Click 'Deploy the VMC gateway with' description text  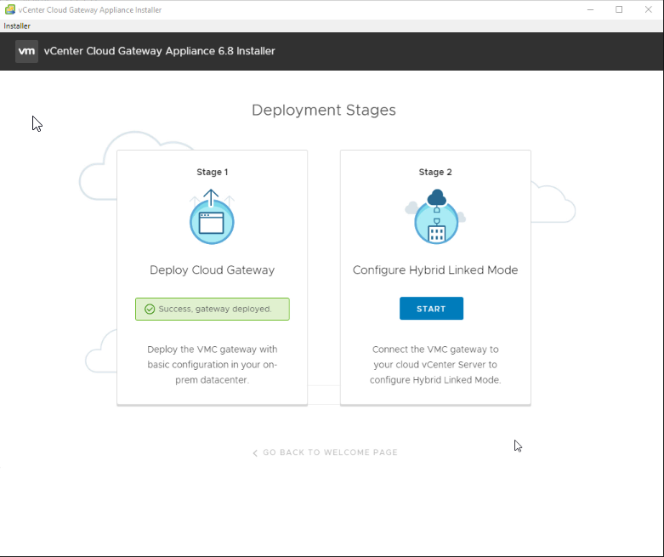213,350
